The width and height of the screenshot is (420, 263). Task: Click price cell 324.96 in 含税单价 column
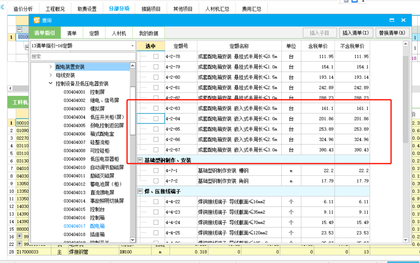318,139
